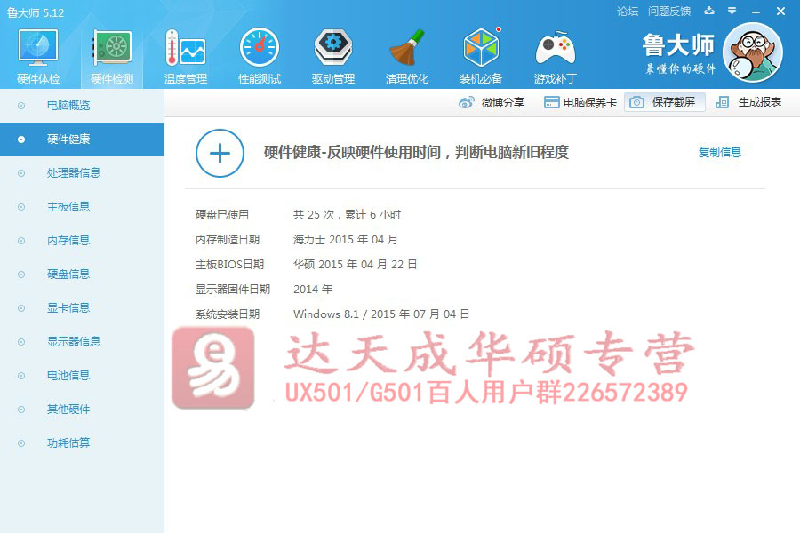Click the 保存截屏 button label
This screenshot has width=800, height=533.
(674, 102)
